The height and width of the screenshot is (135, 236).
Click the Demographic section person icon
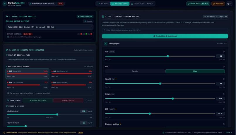click(x=106, y=44)
